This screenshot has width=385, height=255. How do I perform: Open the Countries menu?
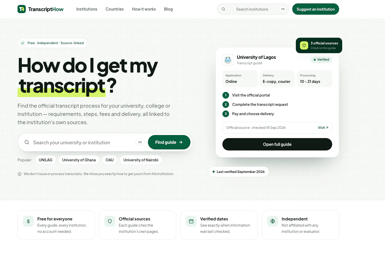pyautogui.click(x=115, y=9)
